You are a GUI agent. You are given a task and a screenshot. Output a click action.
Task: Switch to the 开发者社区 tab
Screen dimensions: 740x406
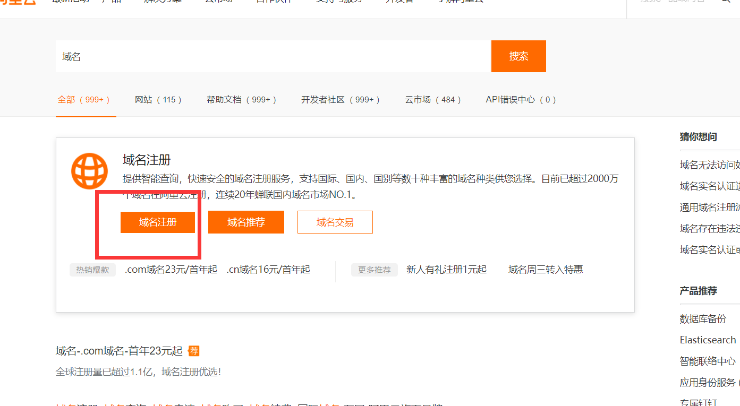(x=340, y=99)
